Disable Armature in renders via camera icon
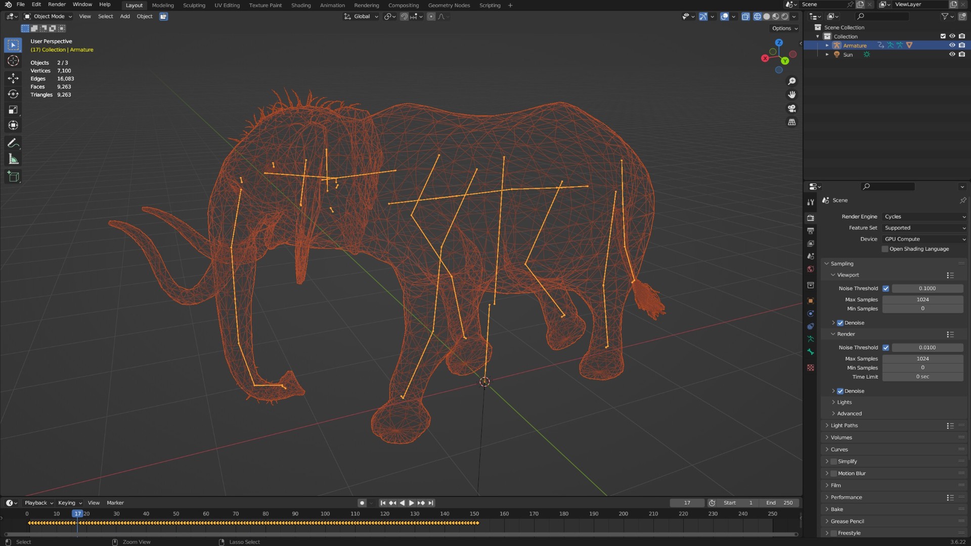This screenshot has width=971, height=546. (962, 45)
